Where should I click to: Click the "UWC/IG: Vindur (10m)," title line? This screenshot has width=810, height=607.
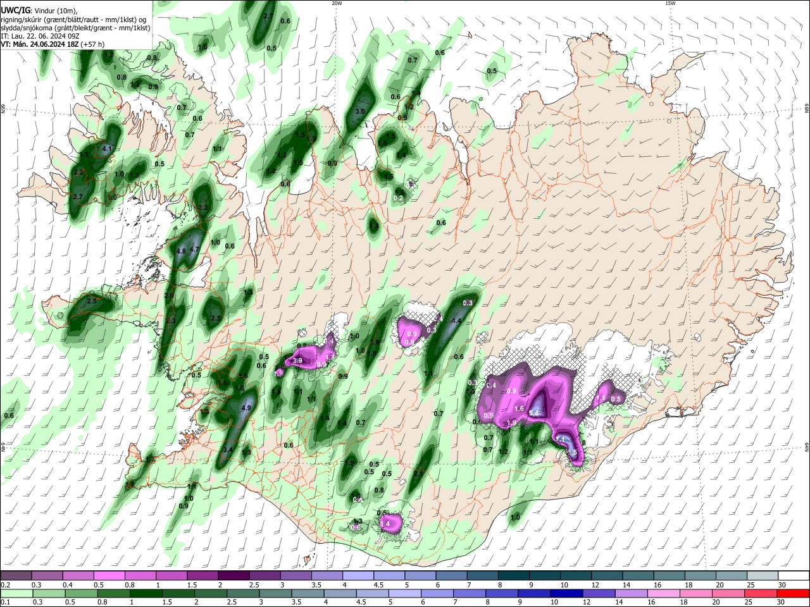(x=39, y=11)
